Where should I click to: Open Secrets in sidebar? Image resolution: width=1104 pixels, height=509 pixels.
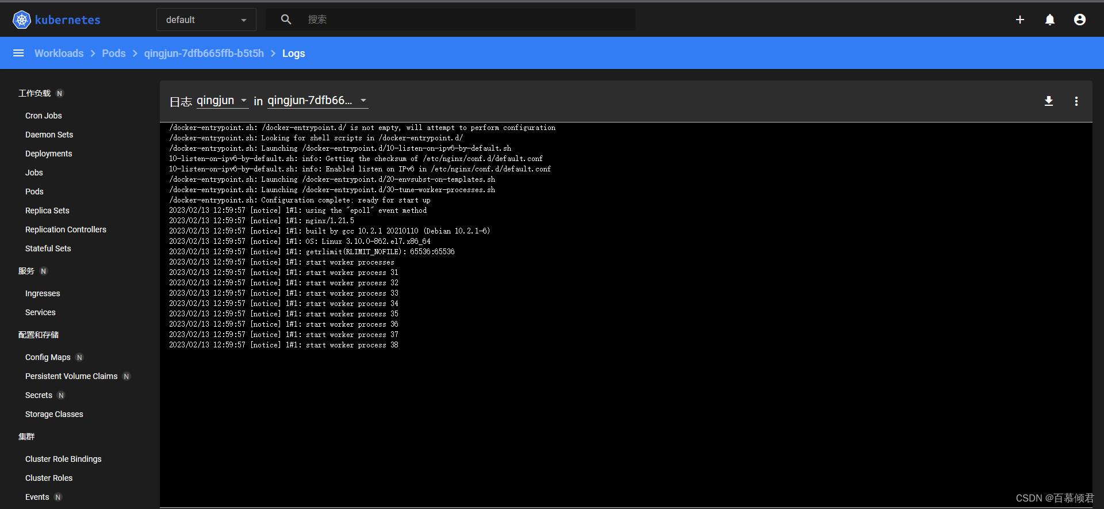39,395
